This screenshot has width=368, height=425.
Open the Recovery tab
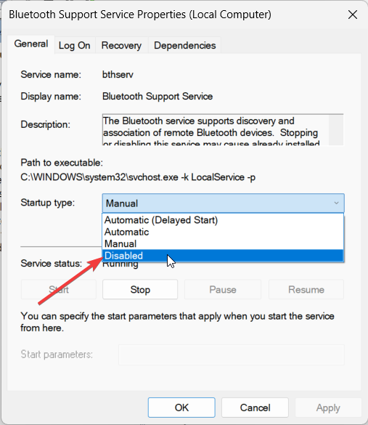click(x=121, y=45)
